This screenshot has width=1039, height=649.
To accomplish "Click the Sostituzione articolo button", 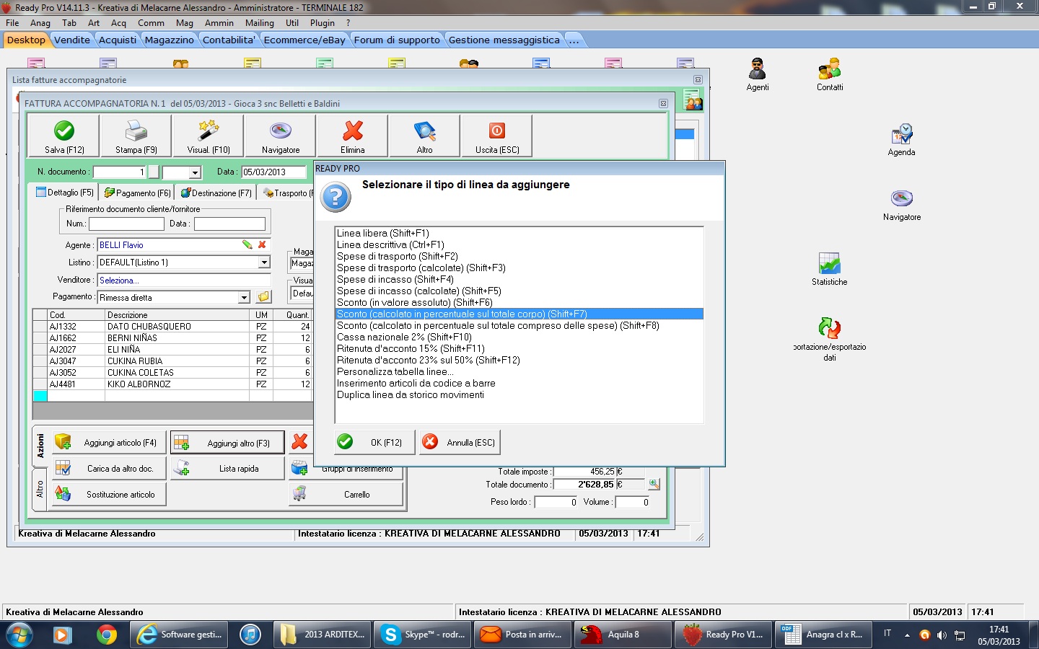I will (x=110, y=494).
